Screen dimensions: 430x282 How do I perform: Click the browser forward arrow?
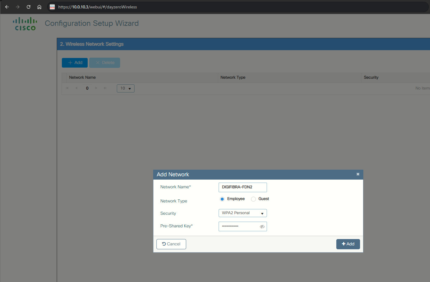[18, 7]
